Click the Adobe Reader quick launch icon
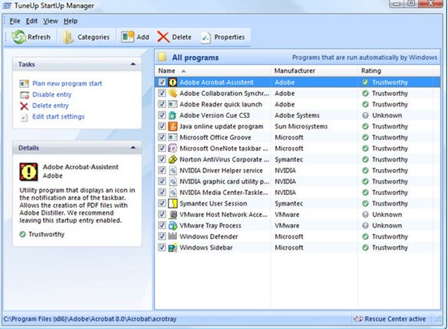Image resolution: width=448 pixels, height=329 pixels. coord(172,105)
